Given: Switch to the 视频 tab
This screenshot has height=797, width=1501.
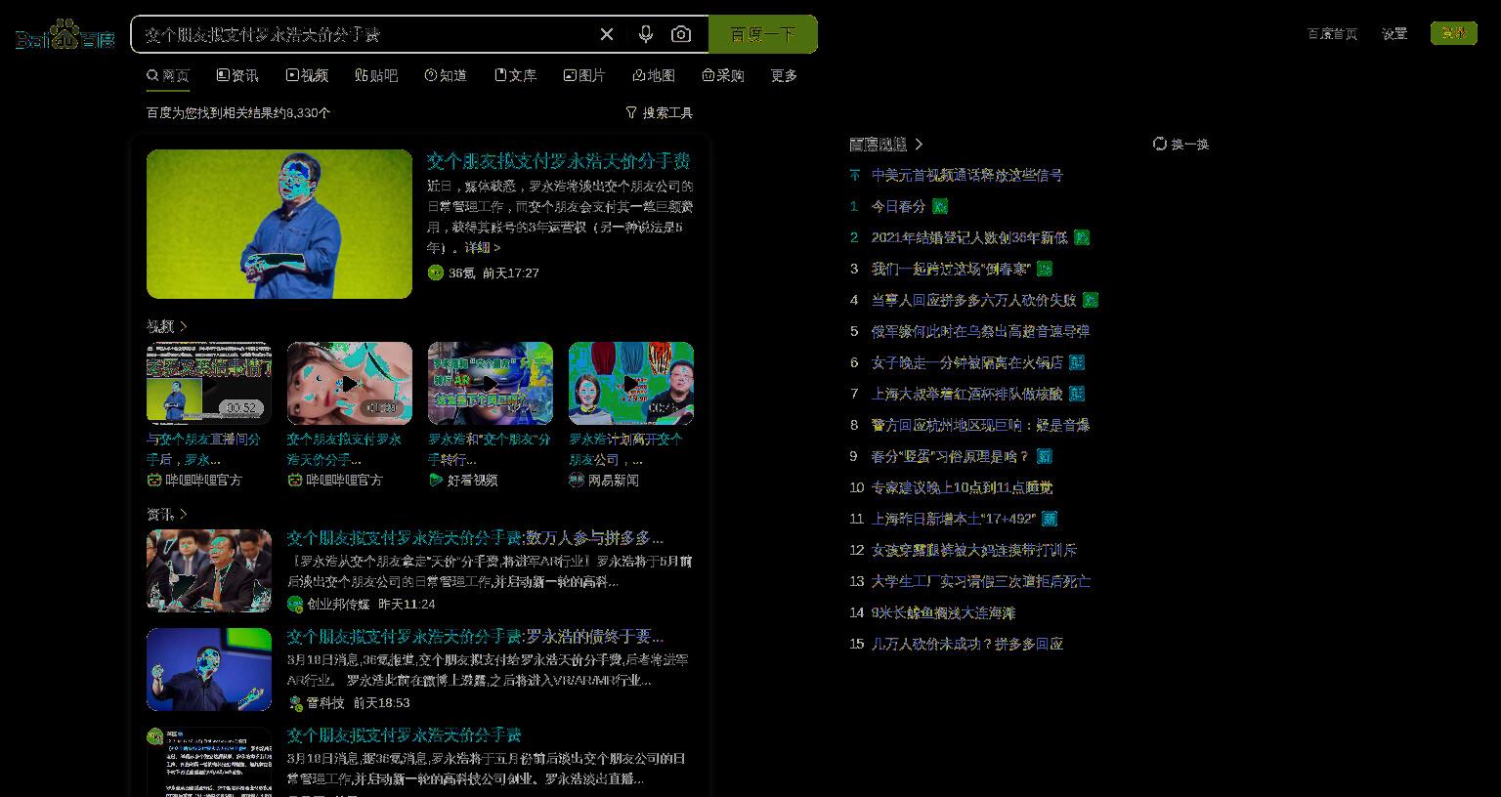Looking at the screenshot, I should coord(307,75).
